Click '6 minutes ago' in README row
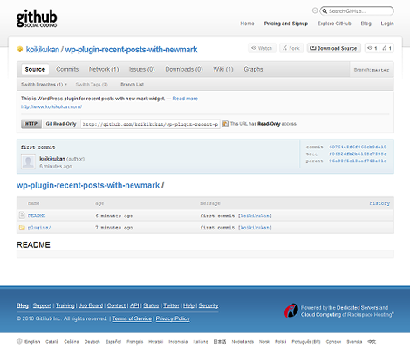 point(114,216)
